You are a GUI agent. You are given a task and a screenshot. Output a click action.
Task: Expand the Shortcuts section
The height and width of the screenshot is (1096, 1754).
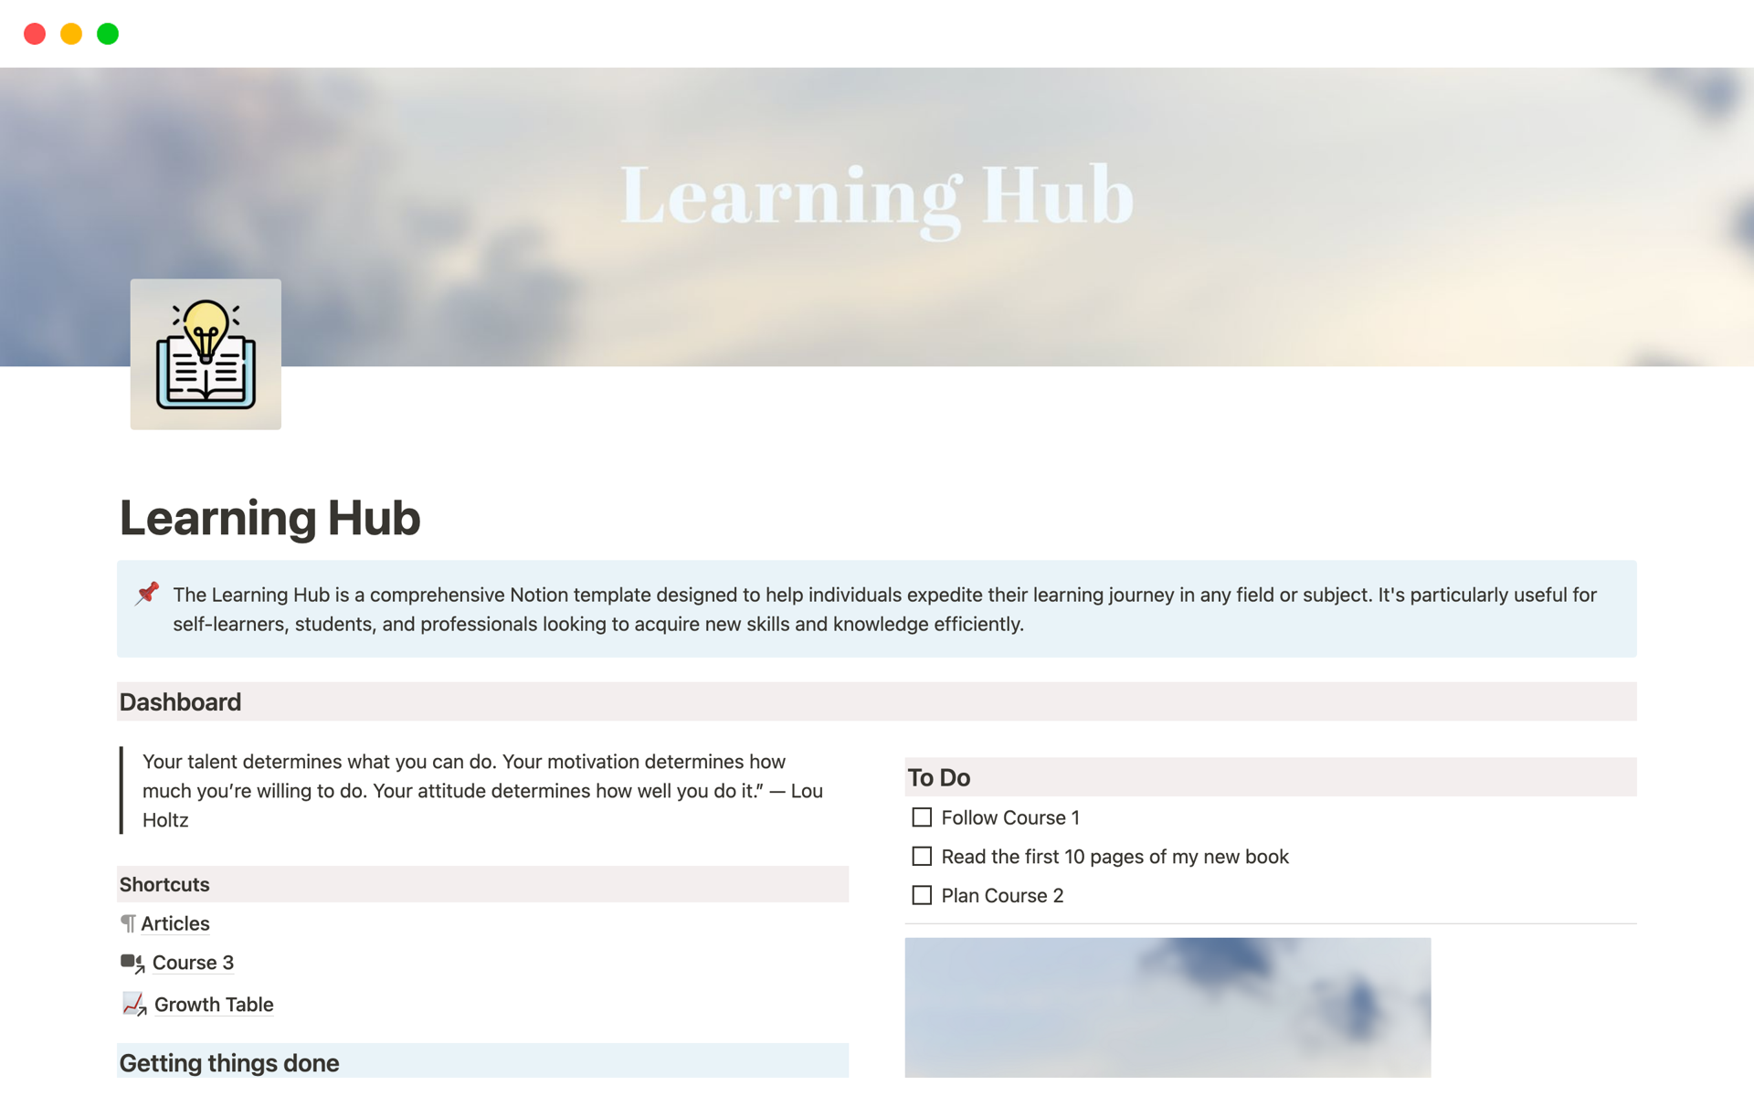[164, 882]
